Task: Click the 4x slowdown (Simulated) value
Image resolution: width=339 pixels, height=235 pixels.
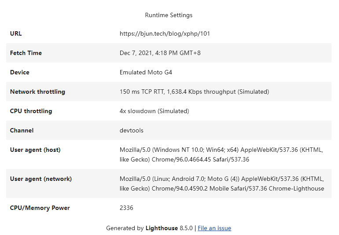Action: (154, 111)
